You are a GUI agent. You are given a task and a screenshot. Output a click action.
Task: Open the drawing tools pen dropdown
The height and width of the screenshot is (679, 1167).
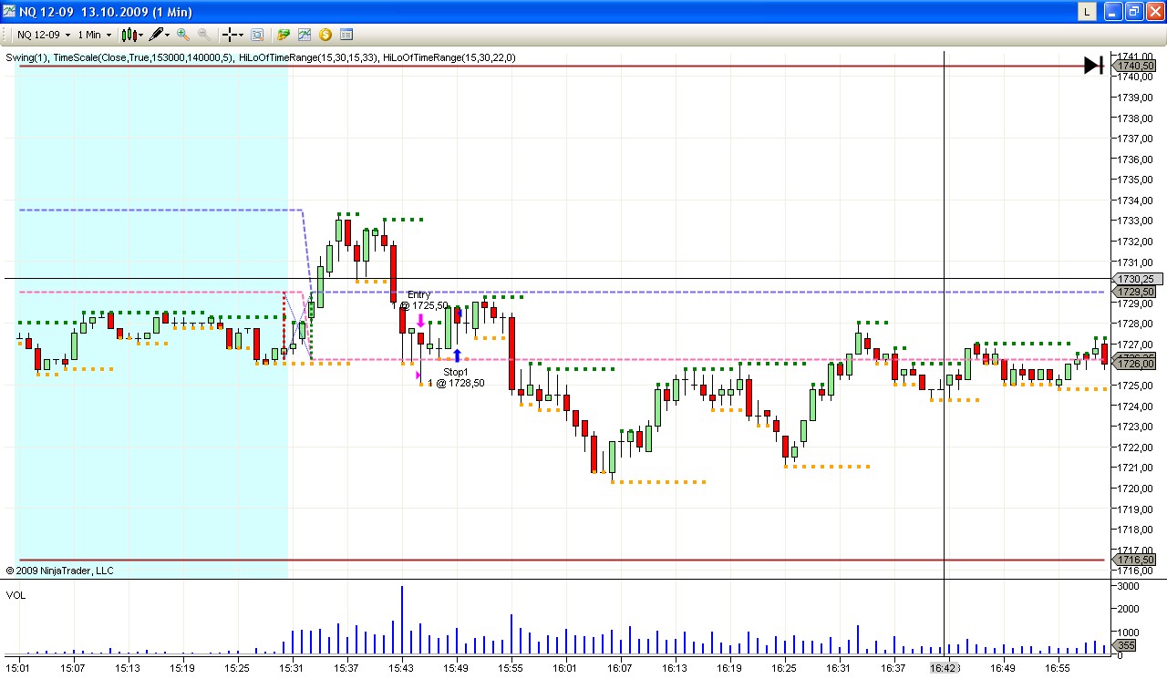click(160, 35)
